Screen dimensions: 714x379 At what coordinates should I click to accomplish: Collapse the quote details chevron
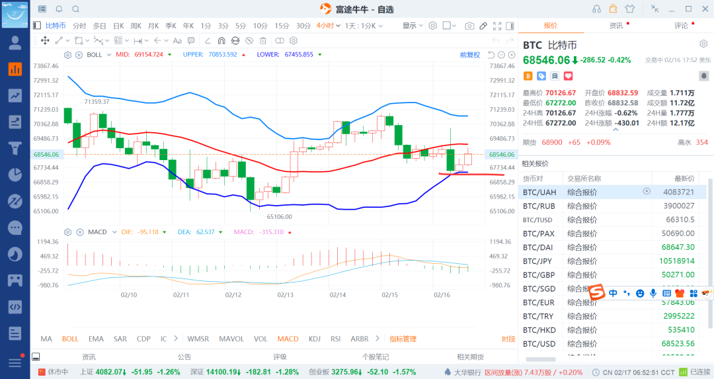pos(616,130)
